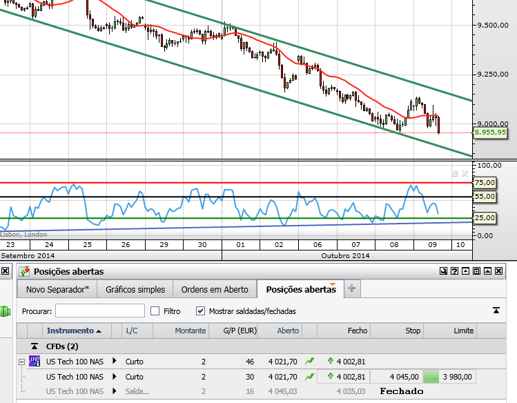Click the Procurar search field

coord(100,311)
